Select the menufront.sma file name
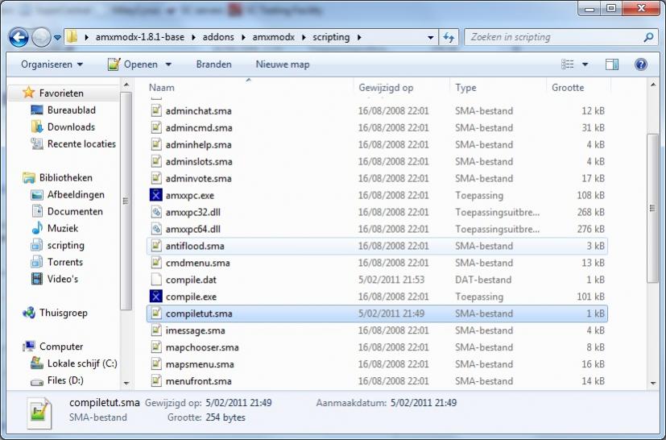This screenshot has width=666, height=440. [x=198, y=381]
